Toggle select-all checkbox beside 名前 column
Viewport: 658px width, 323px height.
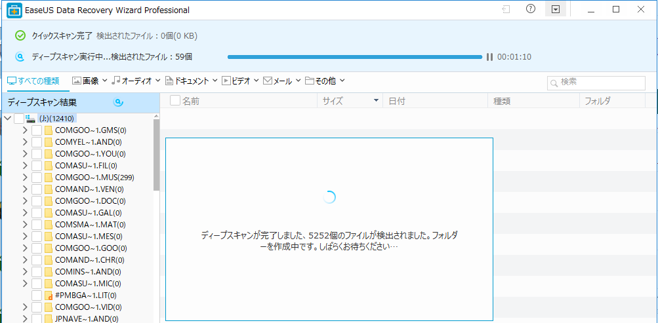point(175,101)
